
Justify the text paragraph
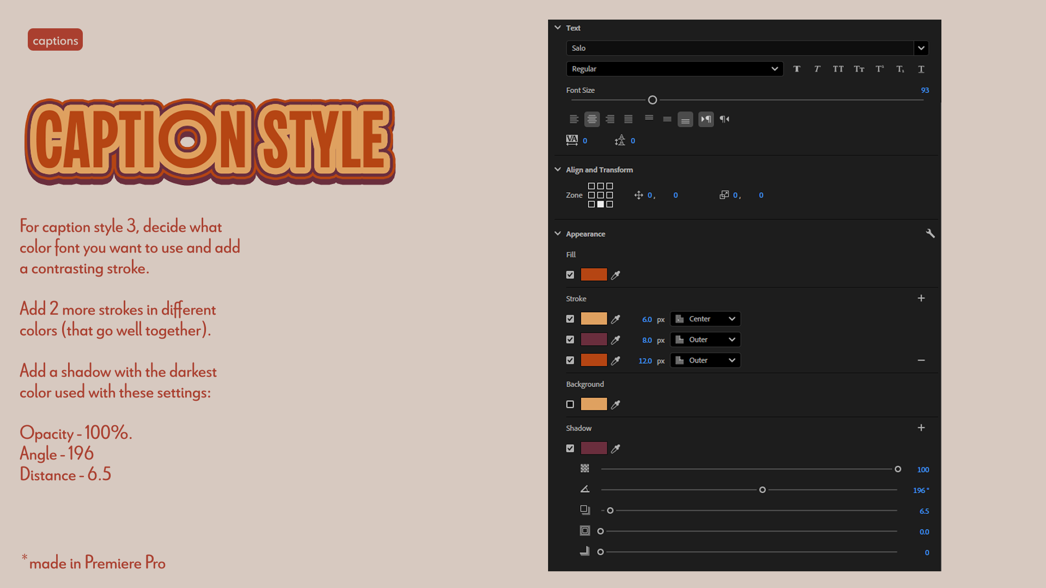[628, 119]
